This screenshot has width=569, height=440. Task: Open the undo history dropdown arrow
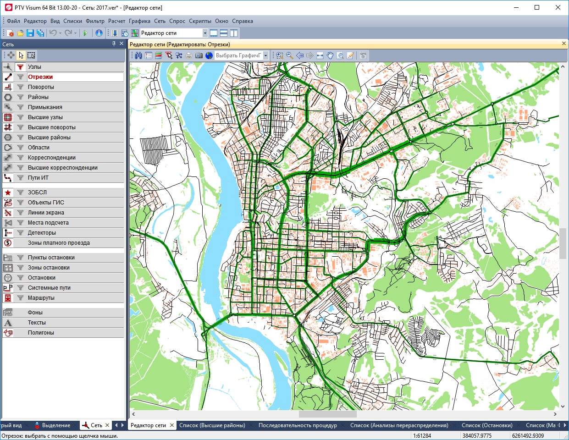[60, 33]
